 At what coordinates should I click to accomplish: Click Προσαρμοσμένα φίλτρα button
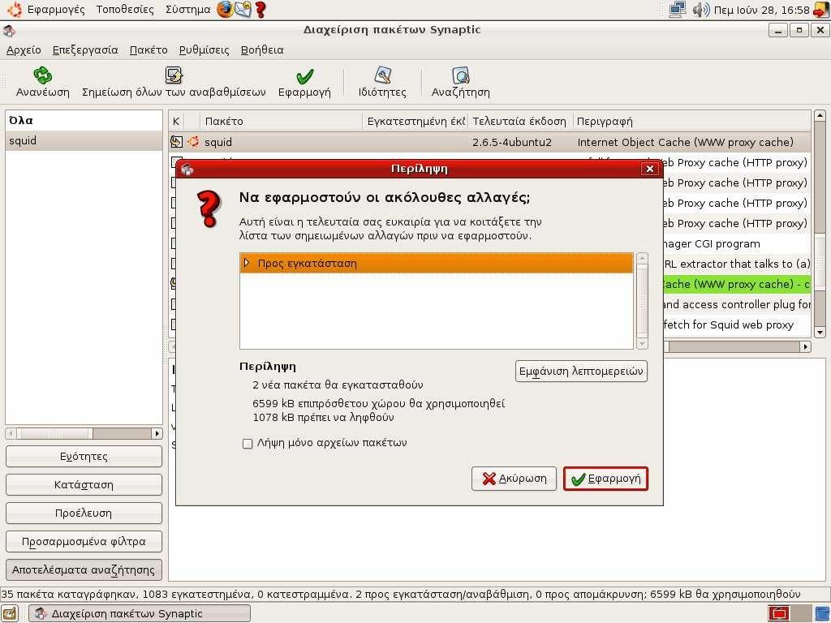pyautogui.click(x=84, y=541)
